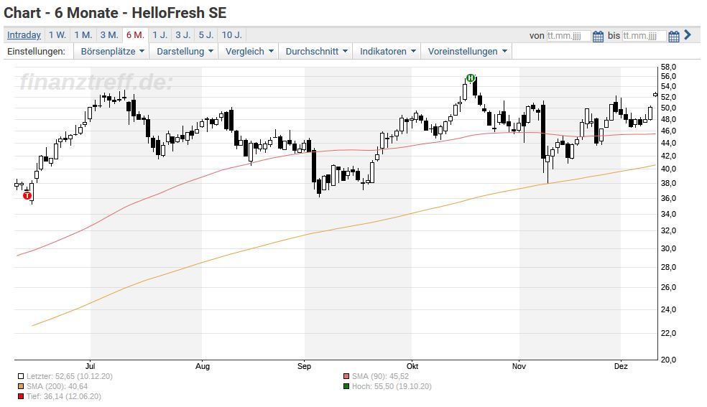707x407 pixels.
Task: Open the Vergleich dropdown menu
Action: [249, 52]
